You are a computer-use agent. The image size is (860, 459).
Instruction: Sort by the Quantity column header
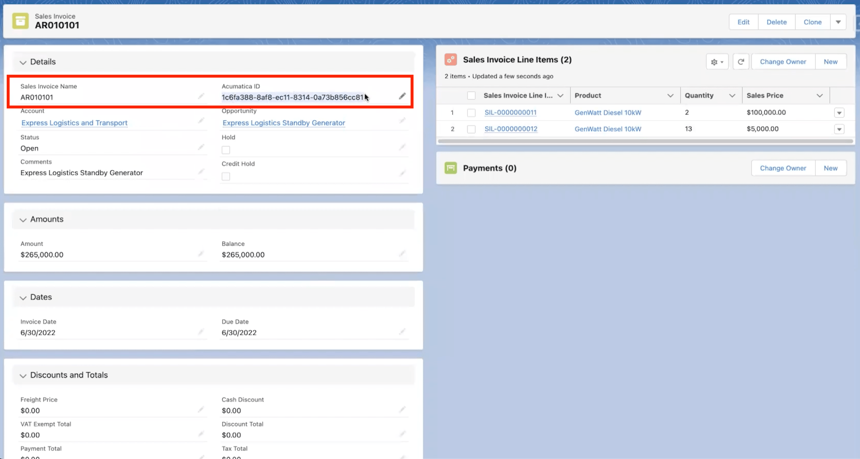[x=699, y=95]
